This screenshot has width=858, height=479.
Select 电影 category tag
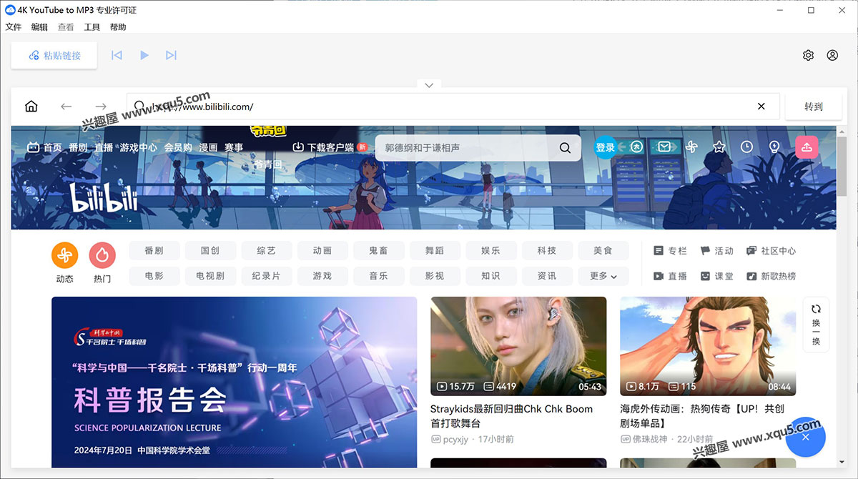tap(154, 275)
